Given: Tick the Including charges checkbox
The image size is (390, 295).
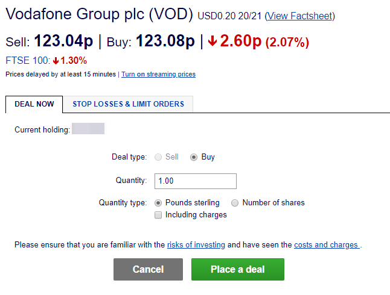Looking at the screenshot, I should tap(159, 215).
